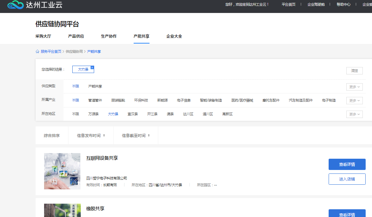Filter industry by 电子信息
372x217 pixels.
[x=184, y=100]
